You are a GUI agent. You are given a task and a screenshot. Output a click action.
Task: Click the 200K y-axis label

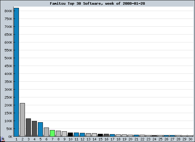(x=9, y=105)
